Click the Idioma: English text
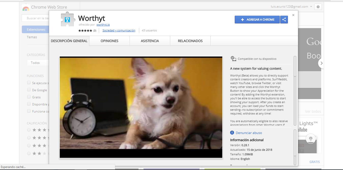The height and width of the screenshot is (170, 343). coord(240,159)
